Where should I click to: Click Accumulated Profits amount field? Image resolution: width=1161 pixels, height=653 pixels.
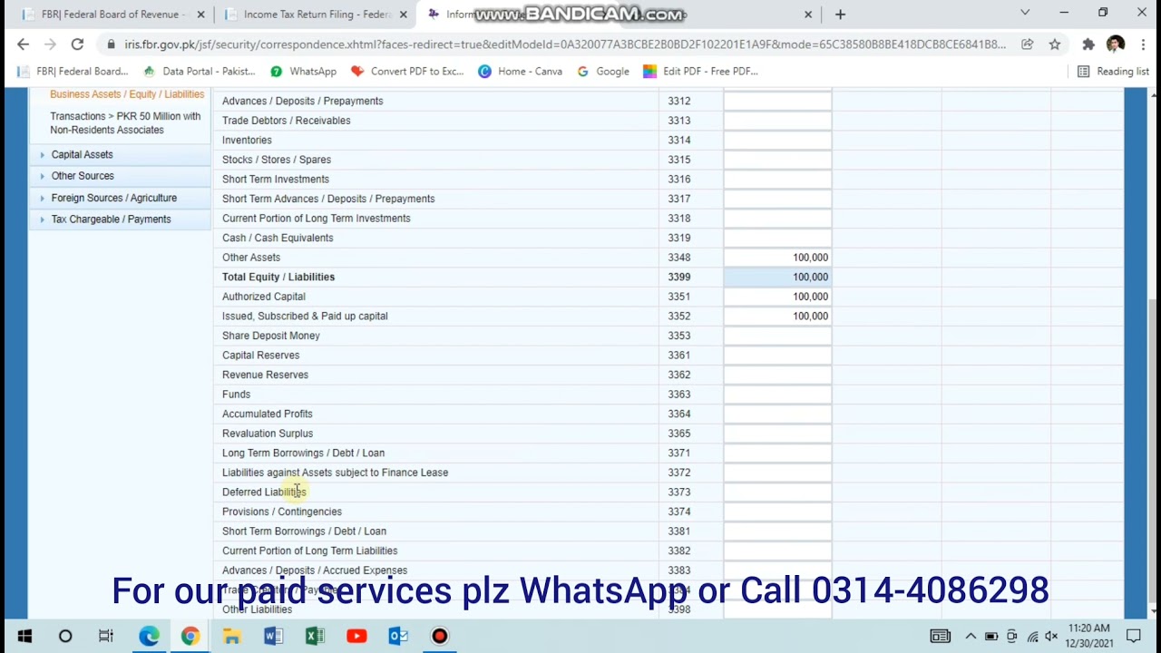coord(777,414)
